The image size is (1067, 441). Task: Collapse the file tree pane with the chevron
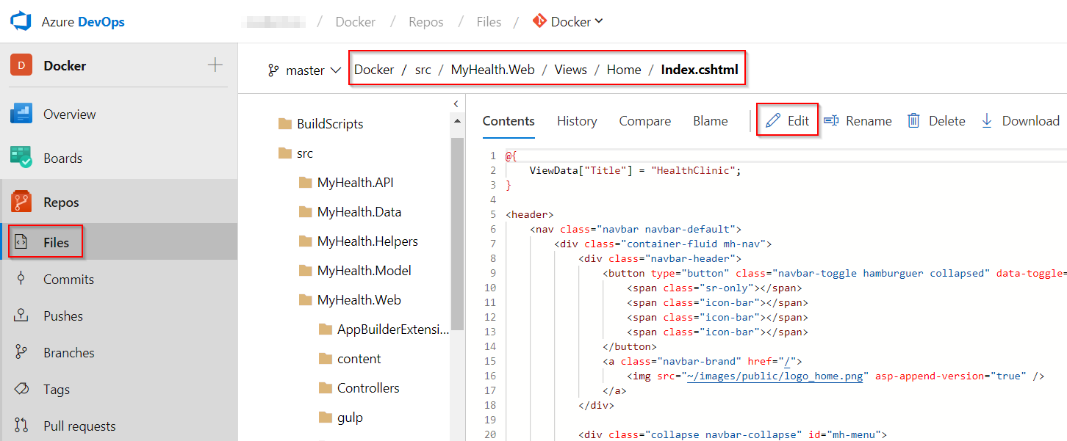(456, 104)
